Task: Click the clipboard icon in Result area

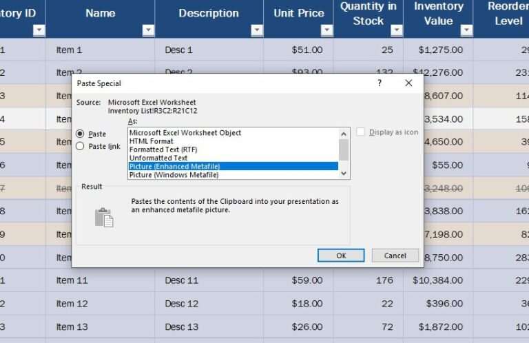Action: [104, 217]
